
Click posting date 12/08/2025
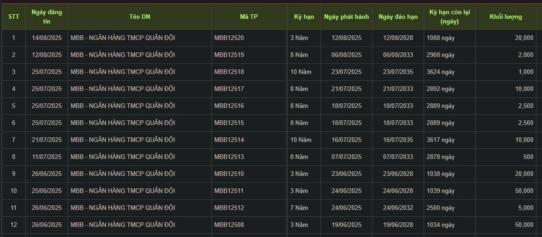[47, 55]
